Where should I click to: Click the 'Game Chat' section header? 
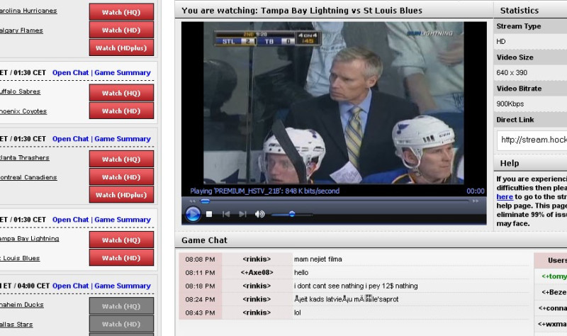[x=204, y=240]
